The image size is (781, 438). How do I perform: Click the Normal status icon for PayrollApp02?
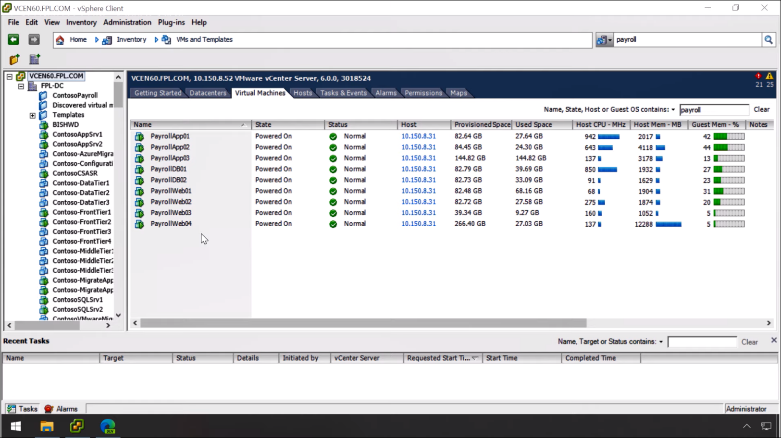coord(333,147)
